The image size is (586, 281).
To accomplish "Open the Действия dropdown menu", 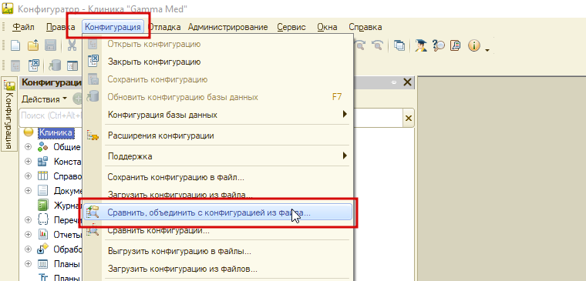I will coord(44,99).
